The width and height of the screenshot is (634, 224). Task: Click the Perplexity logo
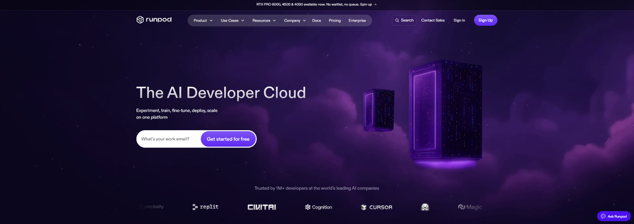point(151,207)
